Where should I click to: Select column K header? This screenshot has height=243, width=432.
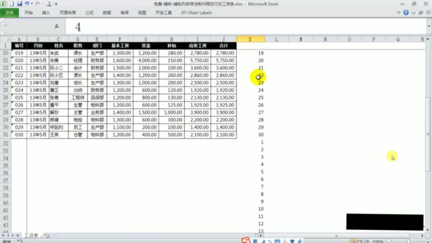point(250,39)
